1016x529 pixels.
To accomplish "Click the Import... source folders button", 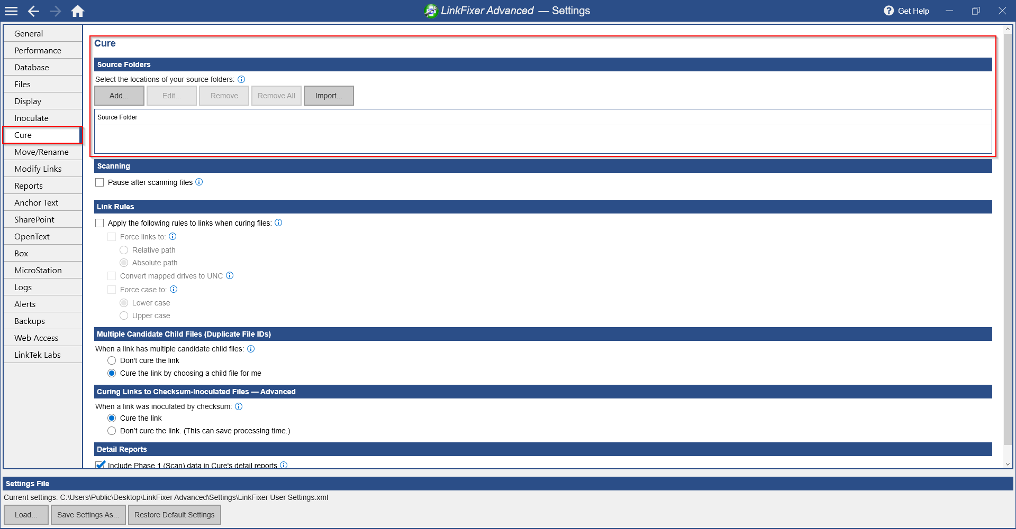I will (329, 96).
